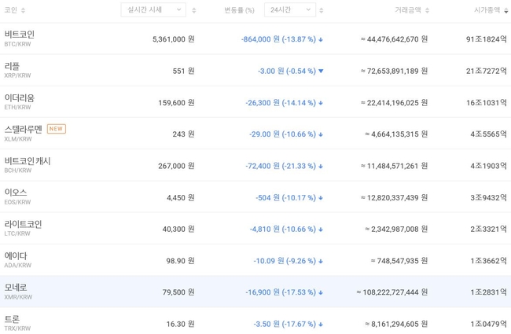Click sort arrows next to 실시간 시세 dropdown
Viewport: 511px width, 334px height.
click(193, 10)
